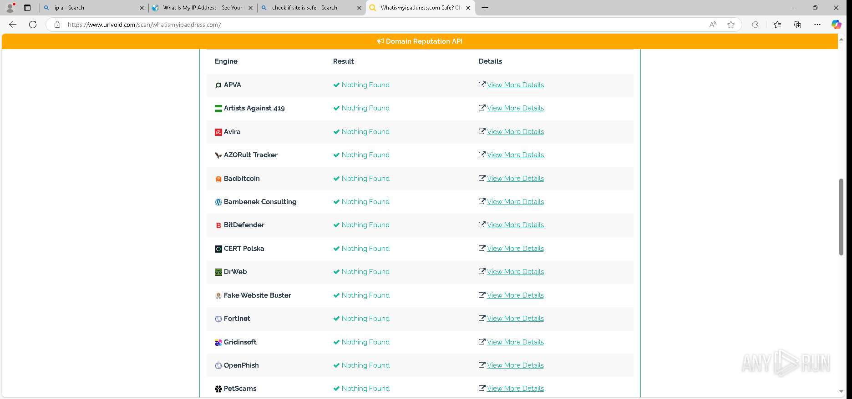Reload the current page

pos(33,25)
